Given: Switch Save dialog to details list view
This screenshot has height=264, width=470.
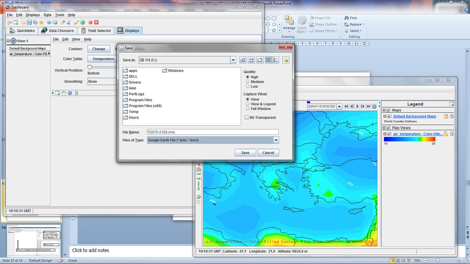Looking at the screenshot, I should pyautogui.click(x=275, y=60).
